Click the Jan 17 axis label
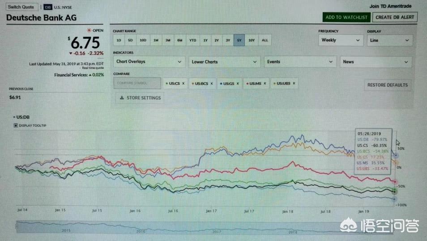The width and height of the screenshot is (427, 241). (211, 211)
